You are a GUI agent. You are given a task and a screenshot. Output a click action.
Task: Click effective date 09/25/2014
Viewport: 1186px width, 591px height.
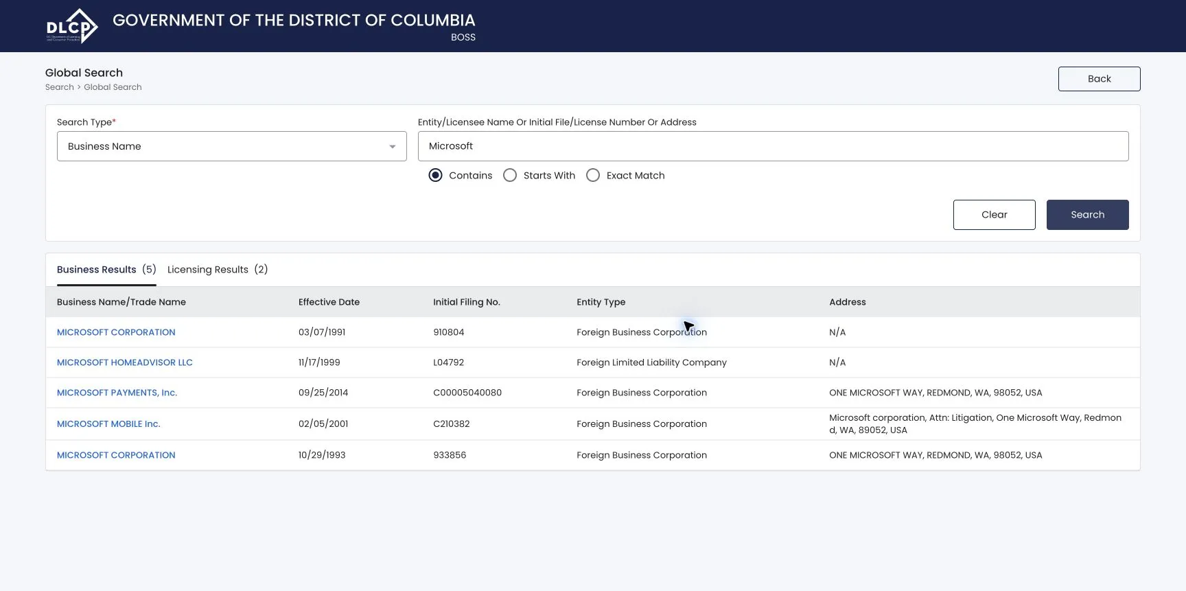click(x=323, y=393)
